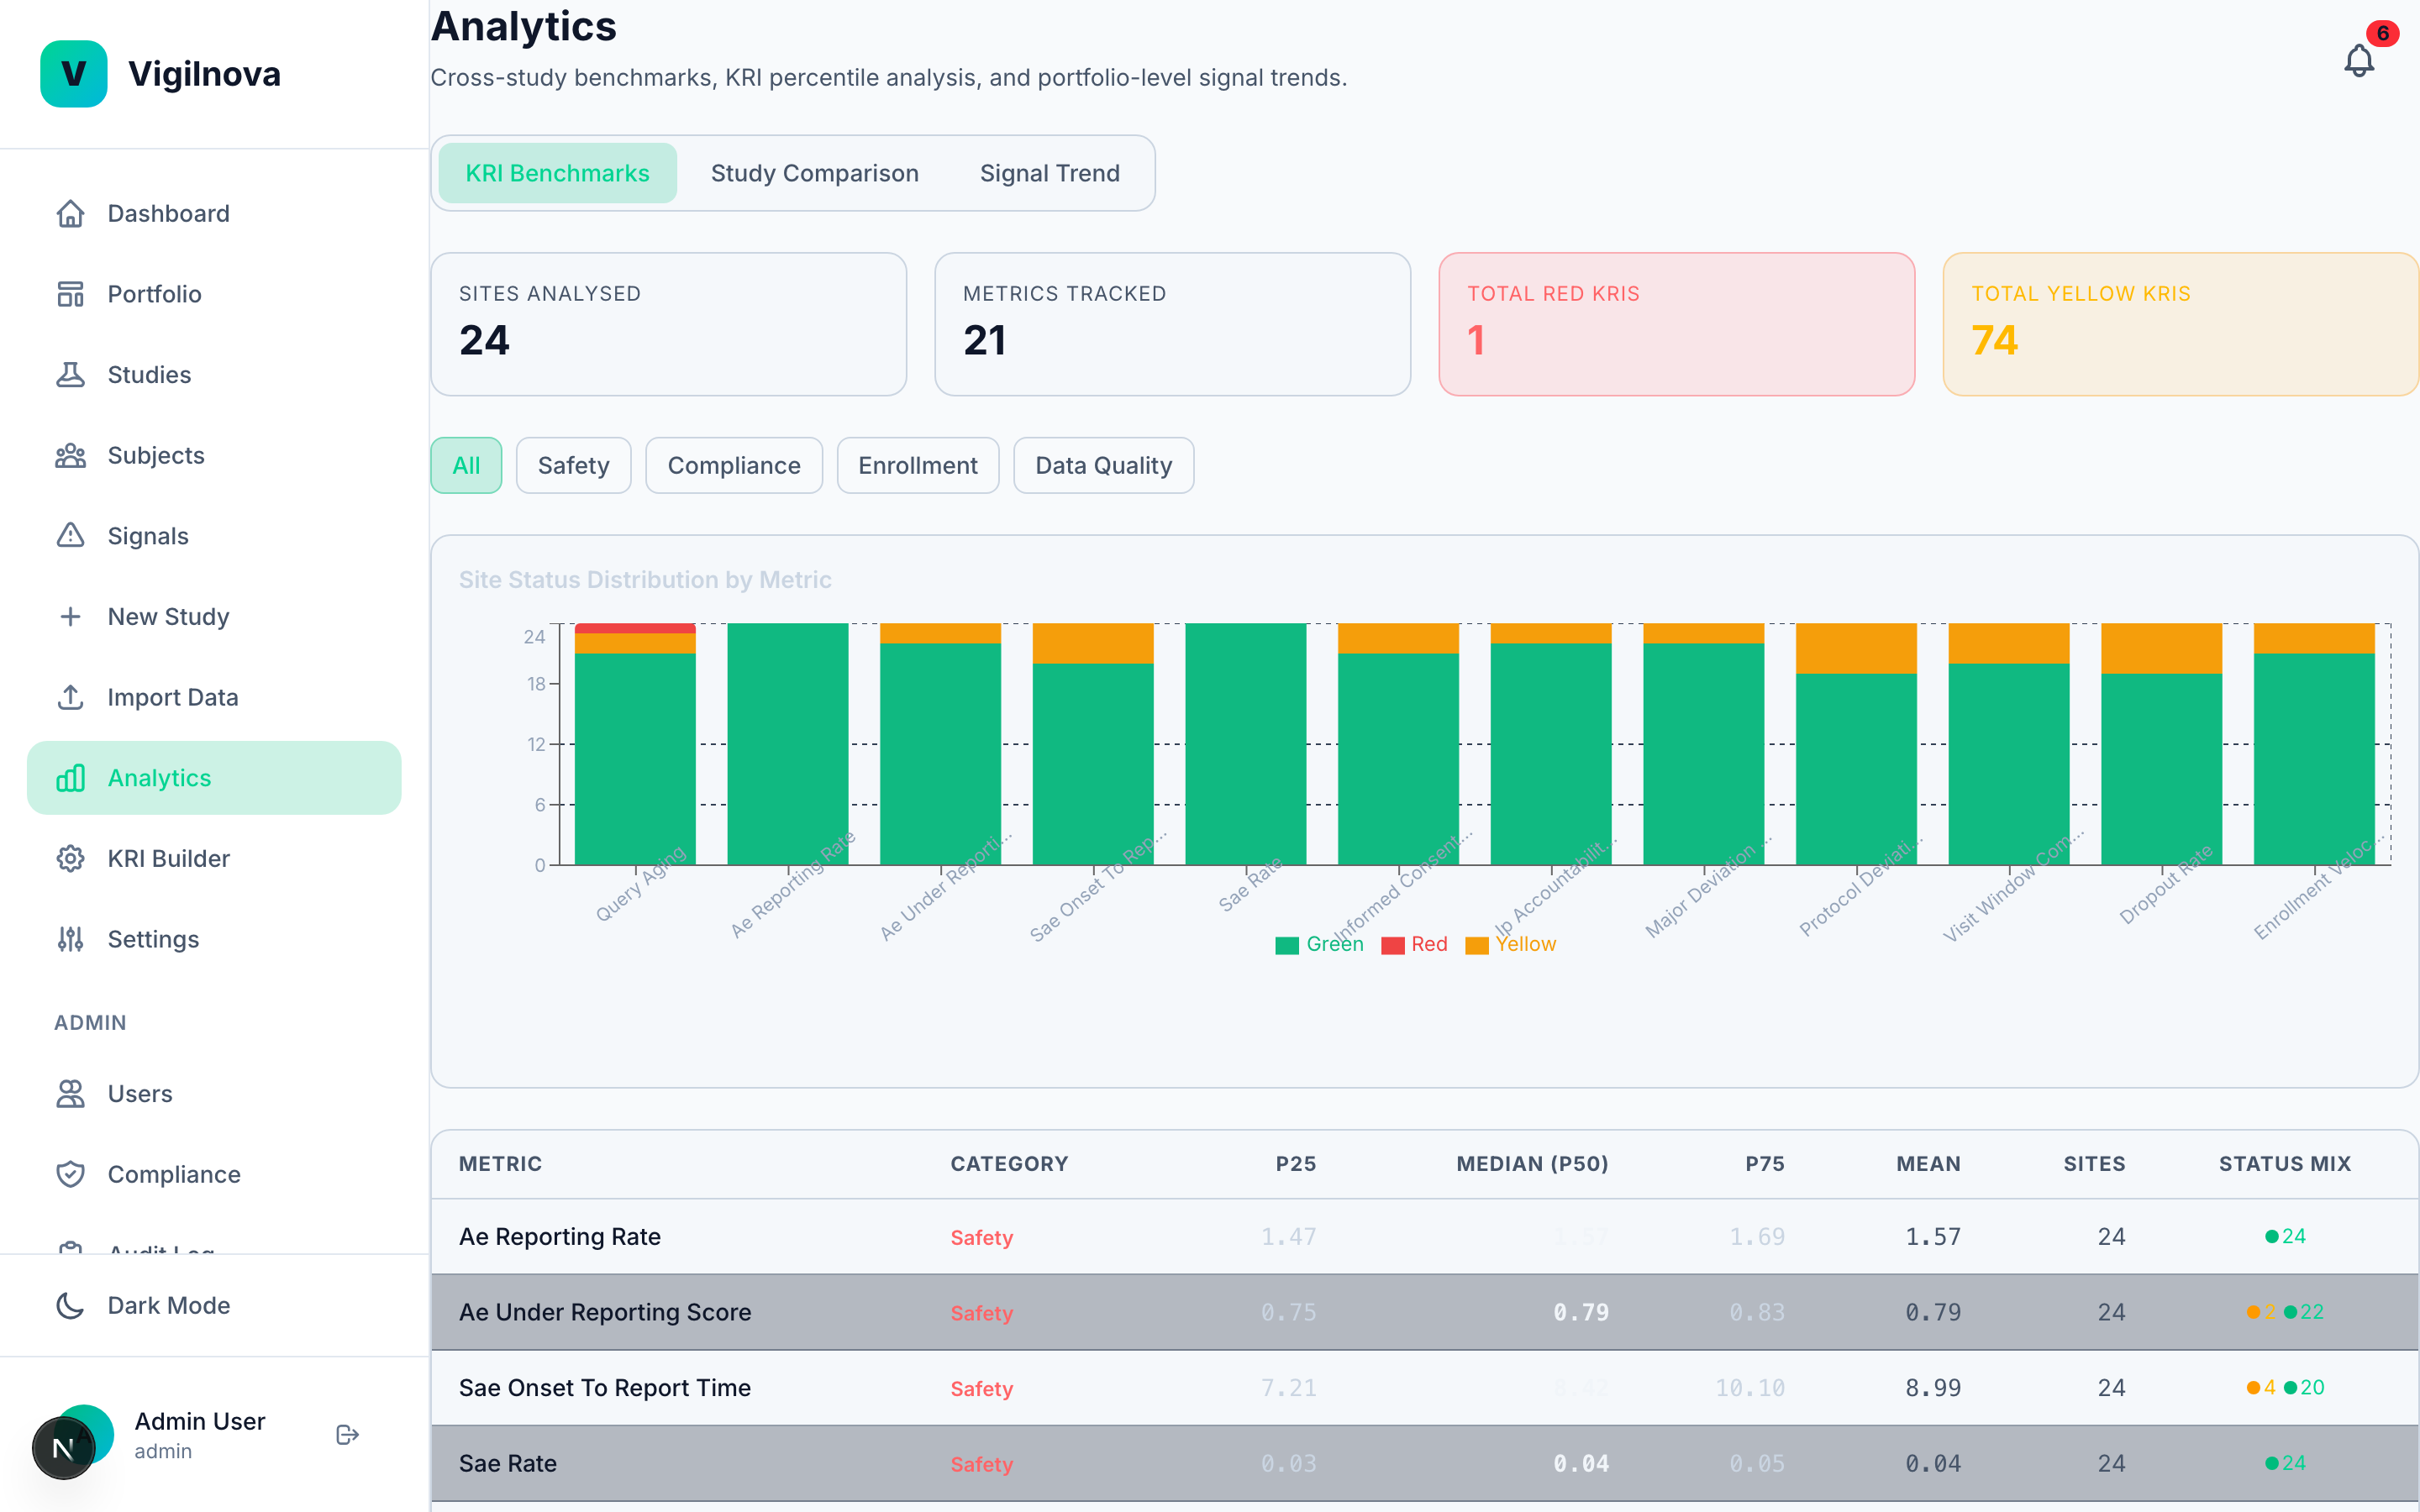The height and width of the screenshot is (1512, 2420).
Task: Open the Signals panel
Action: click(147, 535)
